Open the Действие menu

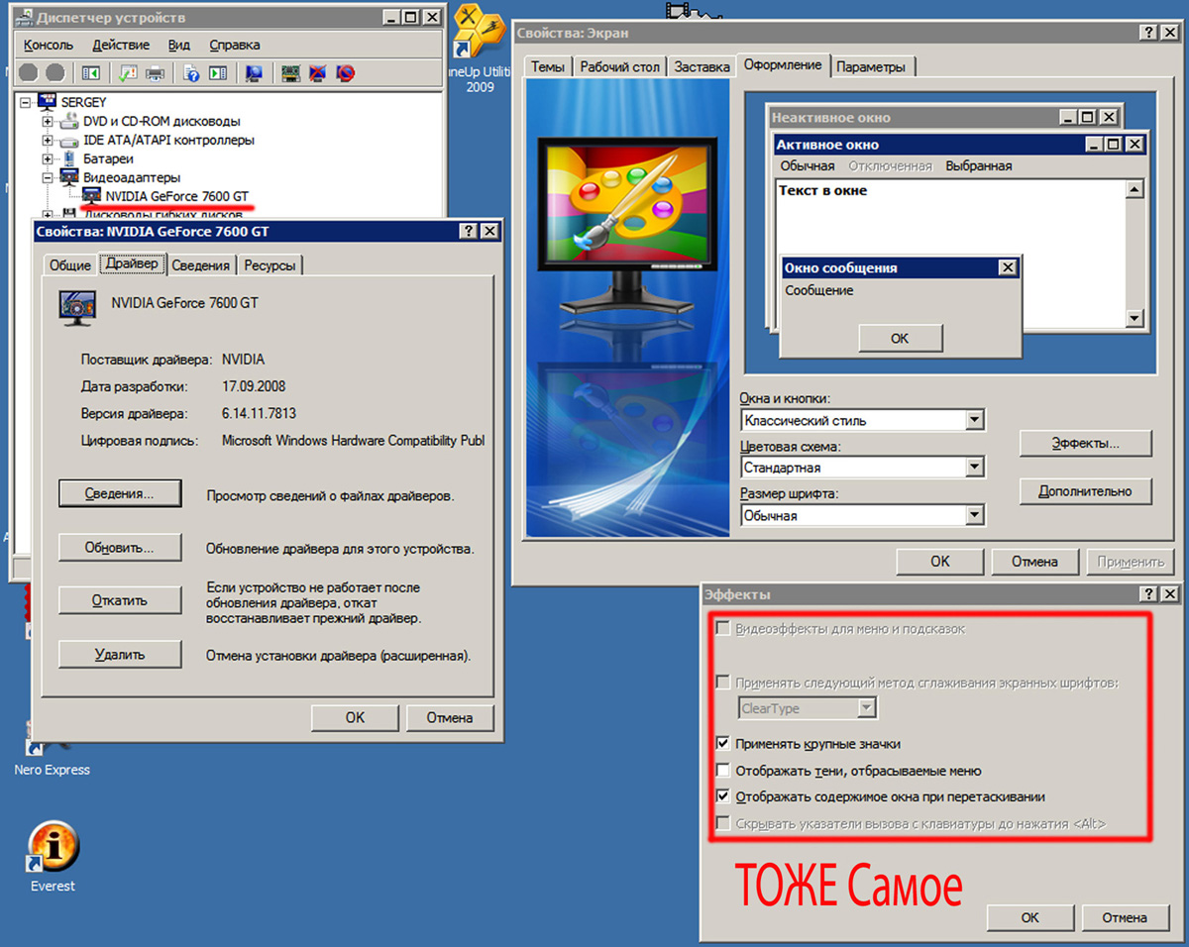[121, 45]
